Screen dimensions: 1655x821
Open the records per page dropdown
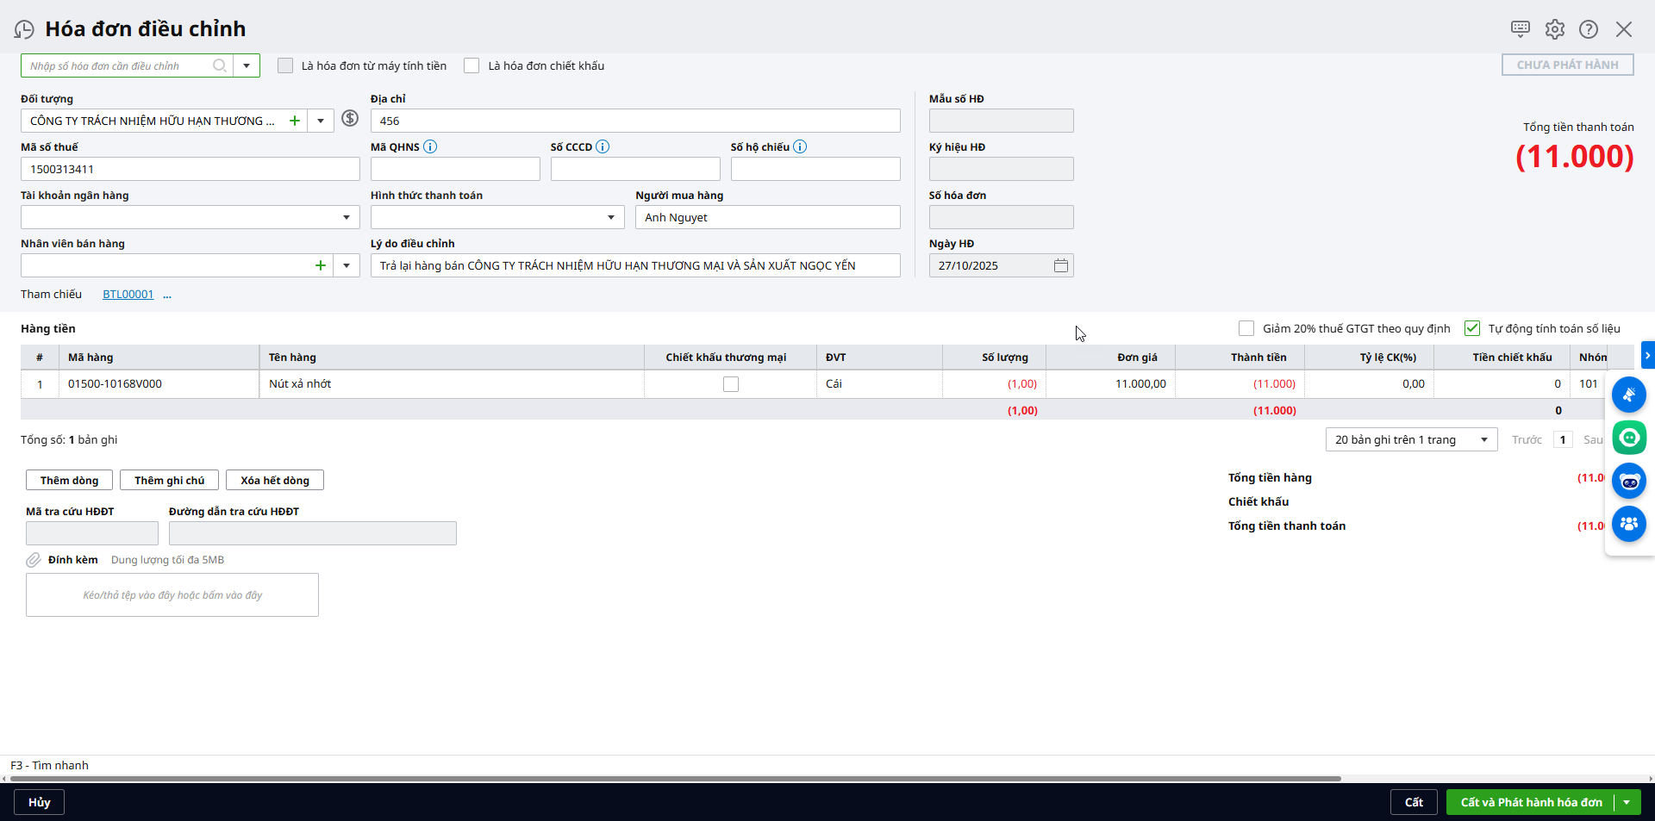[x=1483, y=440]
